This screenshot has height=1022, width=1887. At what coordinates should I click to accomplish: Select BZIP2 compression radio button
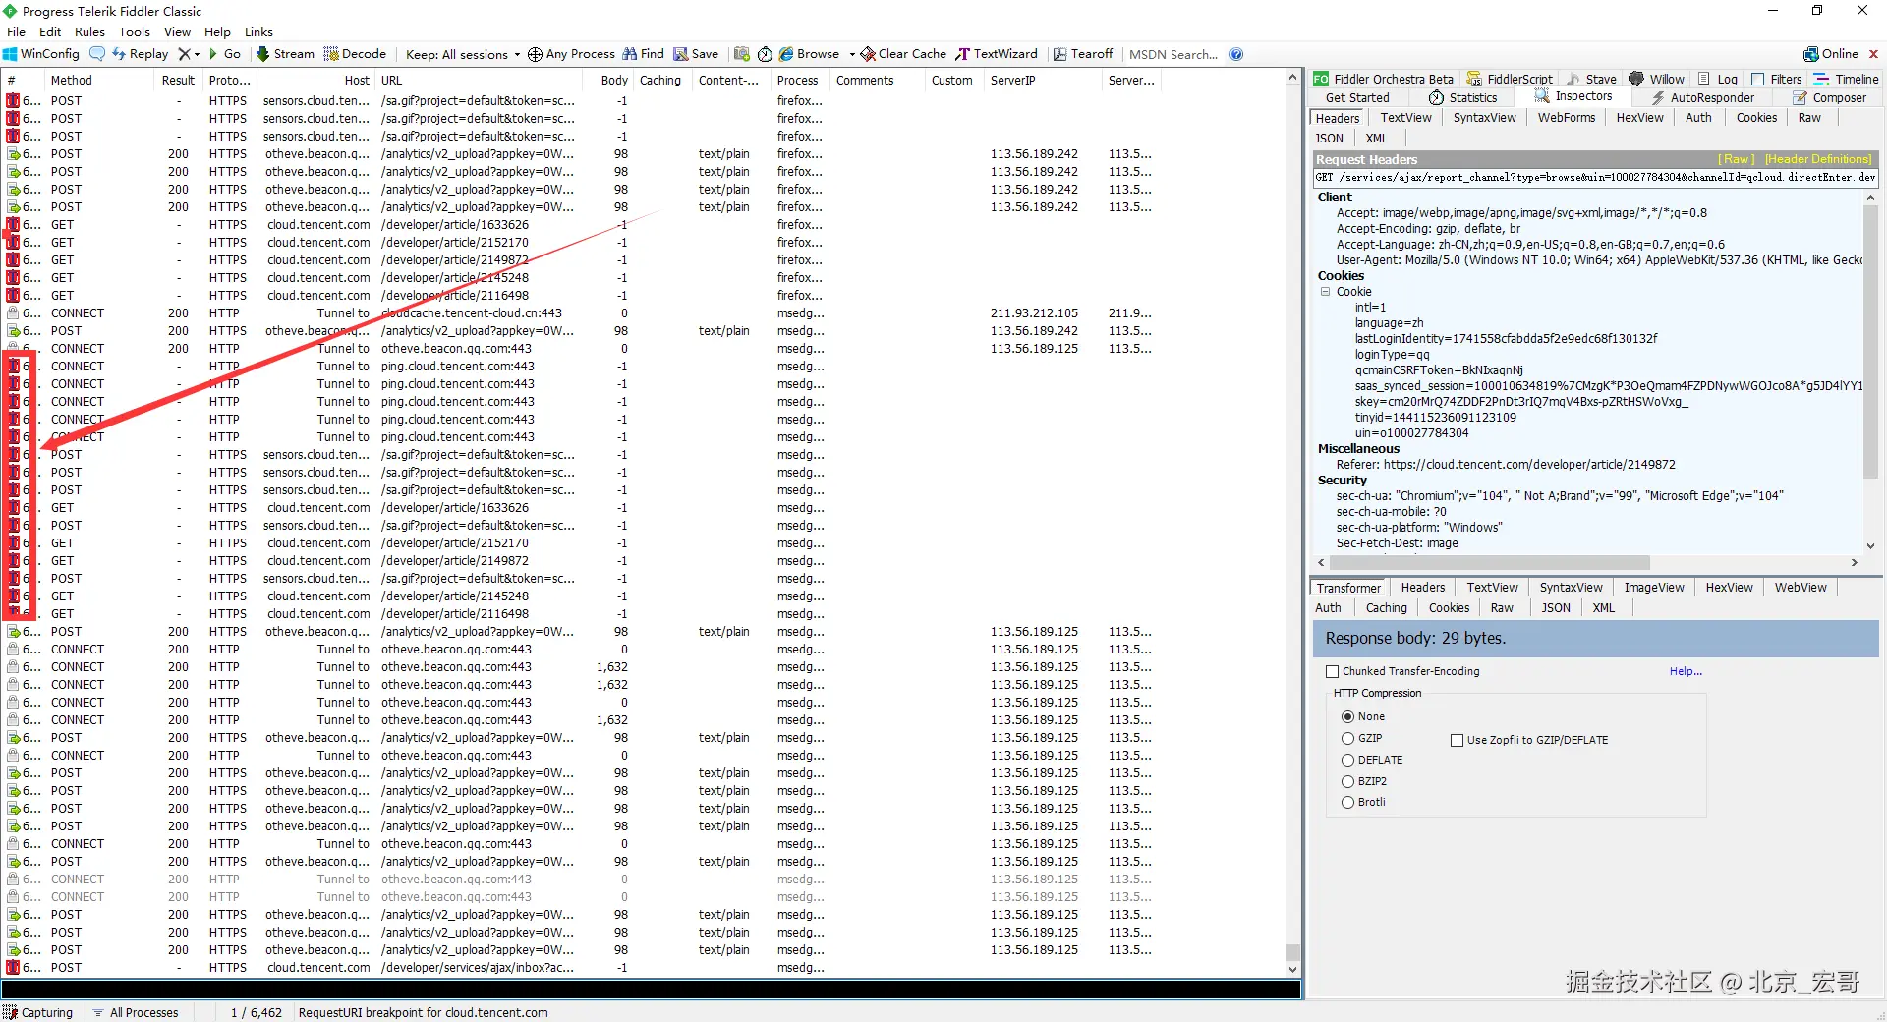click(x=1348, y=781)
